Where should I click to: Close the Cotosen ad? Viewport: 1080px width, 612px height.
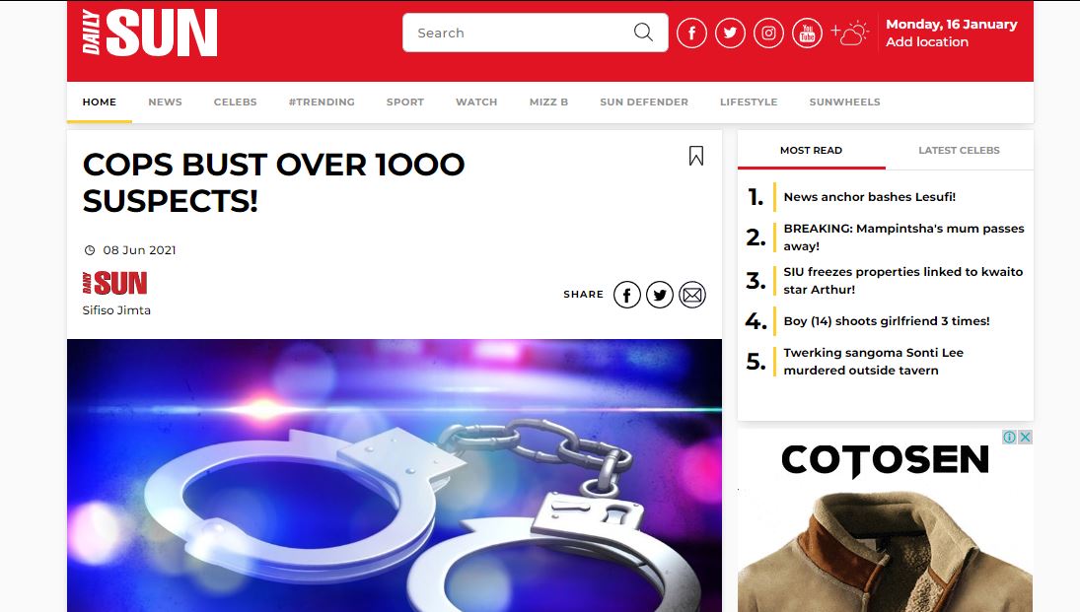tap(1025, 438)
